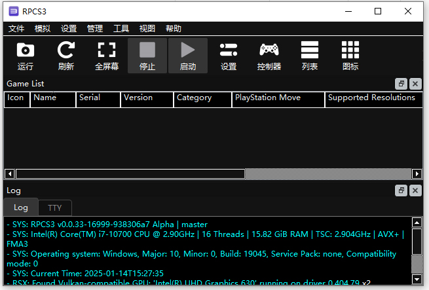
Task: Minimize the RPCS3 window
Action: coord(348,12)
